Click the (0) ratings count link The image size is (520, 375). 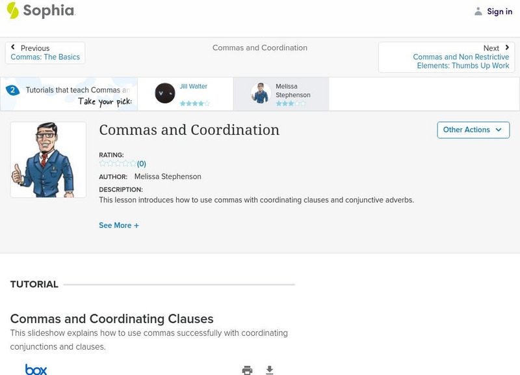point(142,164)
